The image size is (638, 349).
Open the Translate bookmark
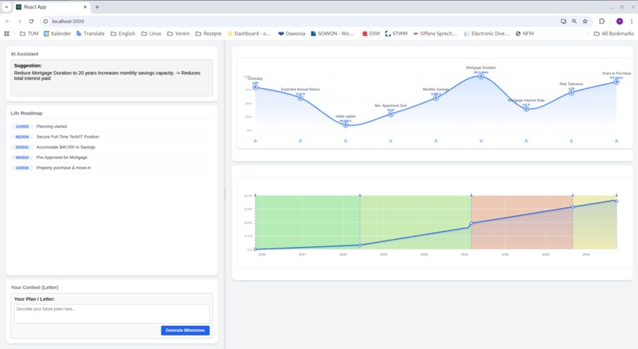coord(90,33)
